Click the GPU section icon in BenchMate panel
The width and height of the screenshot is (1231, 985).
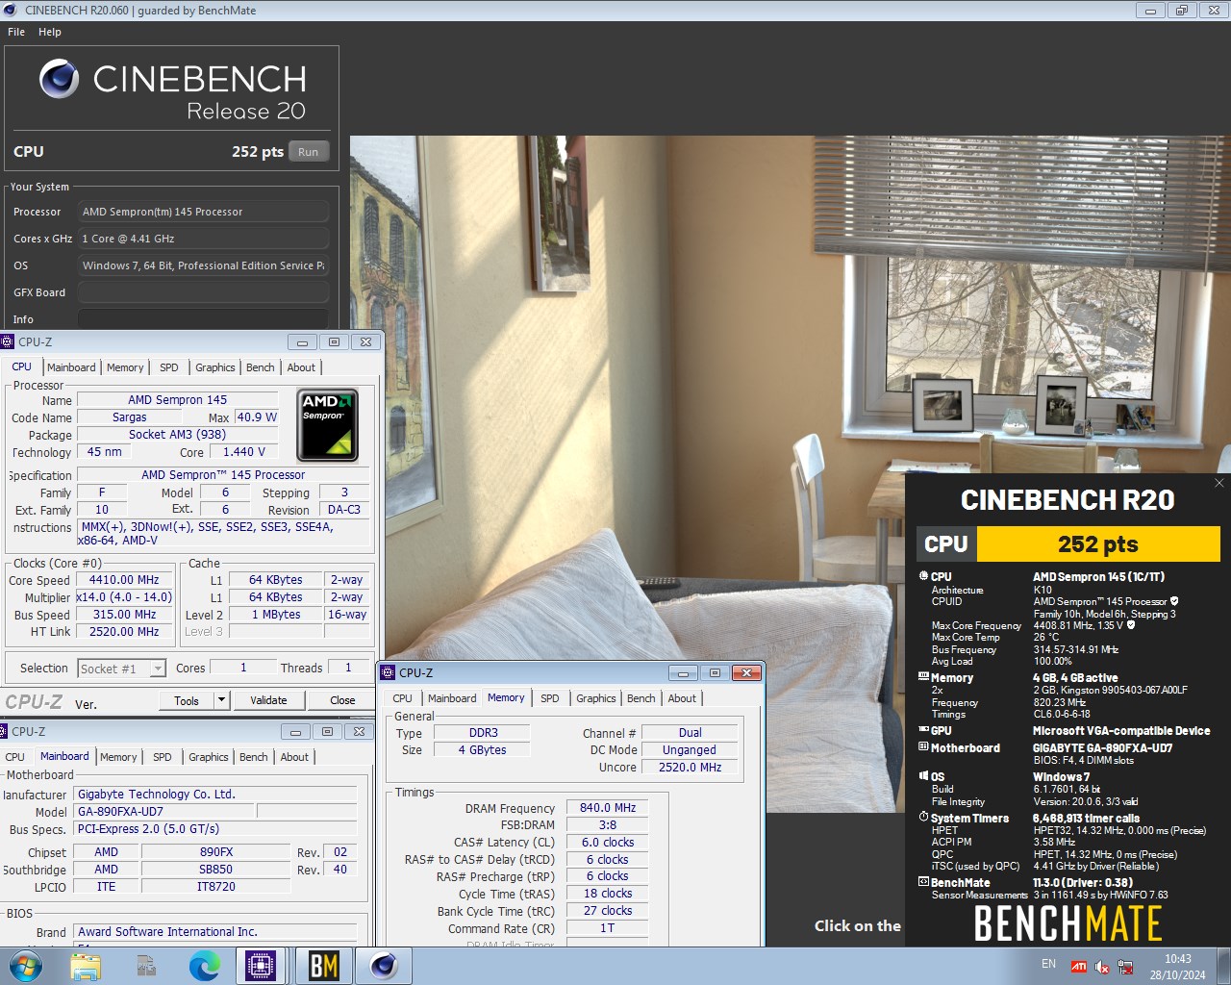pos(923,730)
